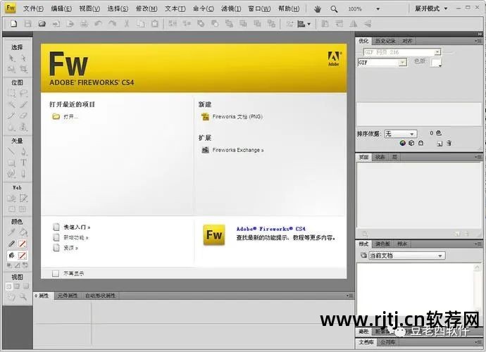This screenshot has width=486, height=352.
Task: Click the magnifier icon in menu bar
Action: tap(334, 9)
